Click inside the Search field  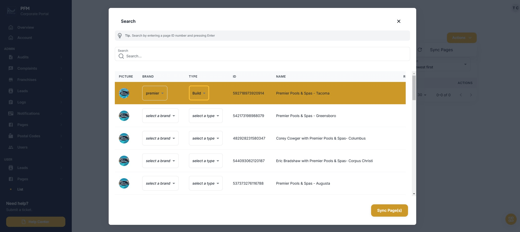(262, 56)
